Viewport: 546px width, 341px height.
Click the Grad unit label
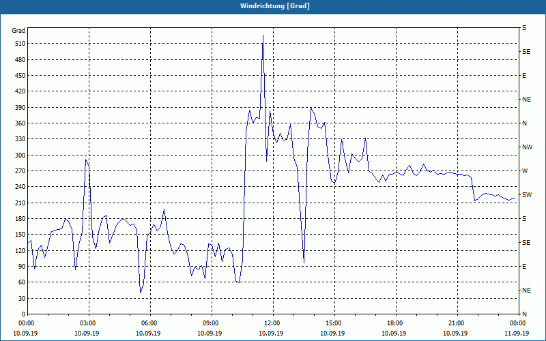[x=18, y=31]
